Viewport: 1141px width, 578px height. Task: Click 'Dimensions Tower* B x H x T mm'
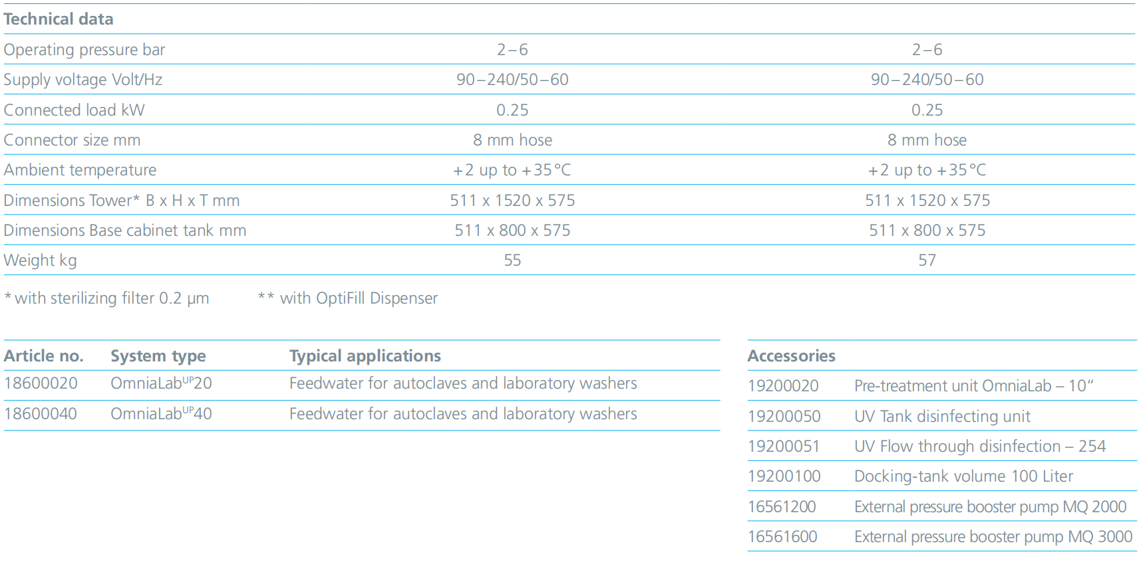click(122, 201)
